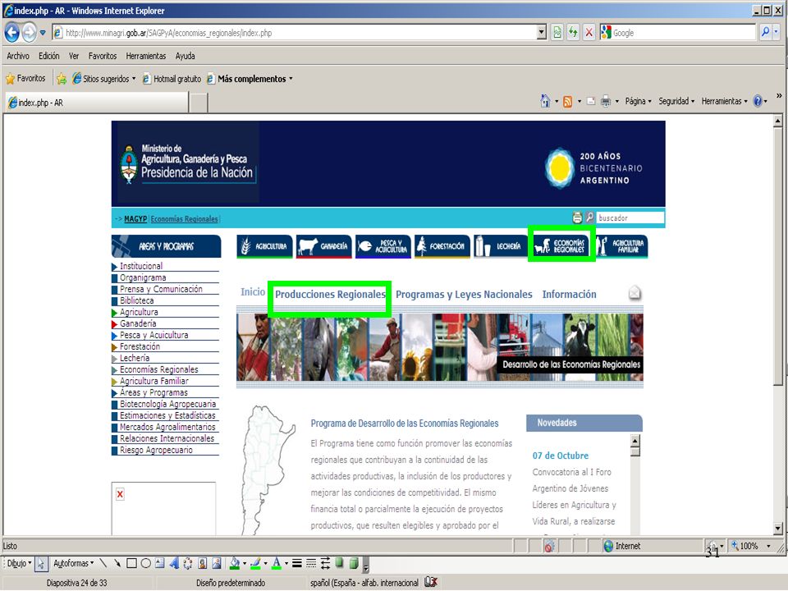Click the Ganadería top navigation button
The width and height of the screenshot is (788, 591).
[323, 246]
